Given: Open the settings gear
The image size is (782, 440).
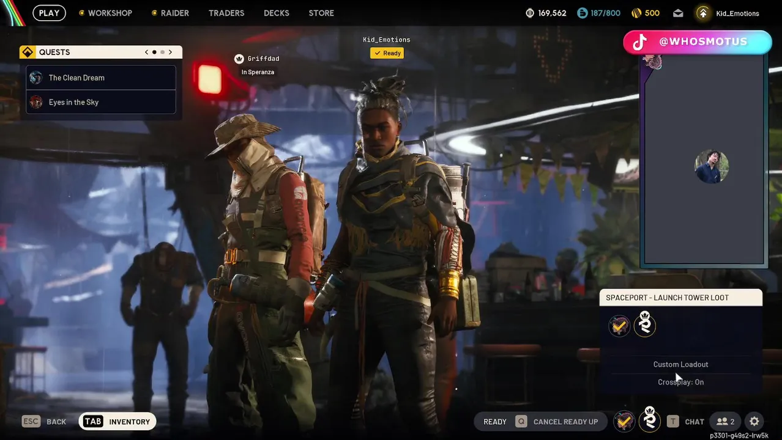Looking at the screenshot, I should coord(754,421).
